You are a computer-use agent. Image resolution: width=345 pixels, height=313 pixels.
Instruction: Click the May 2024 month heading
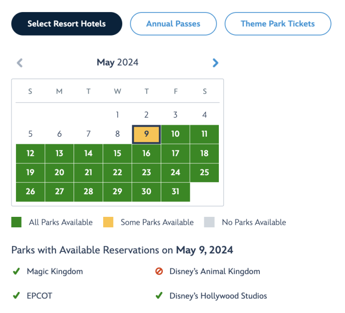coord(118,63)
